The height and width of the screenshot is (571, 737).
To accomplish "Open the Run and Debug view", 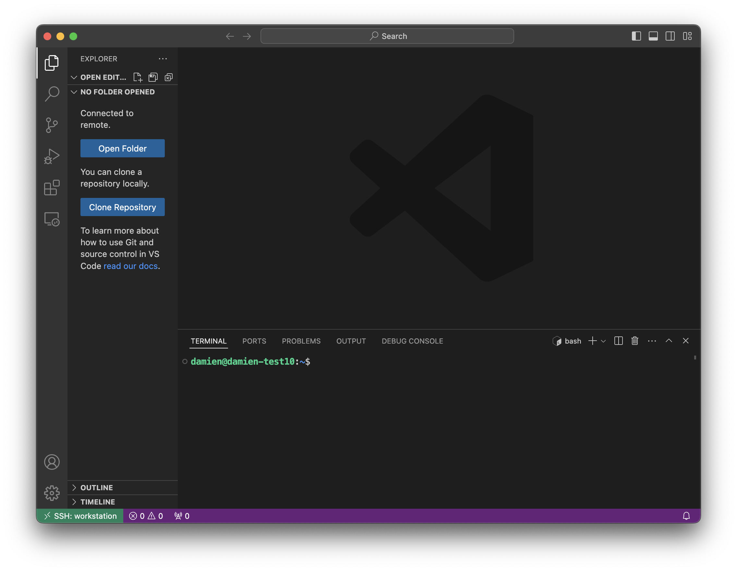I will click(x=52, y=156).
